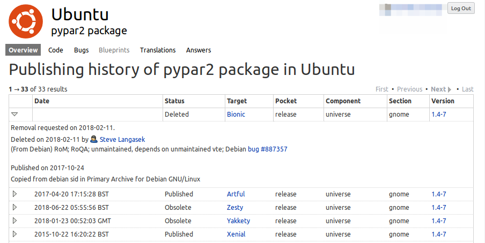Expand the Zesty publishing row

14,207
